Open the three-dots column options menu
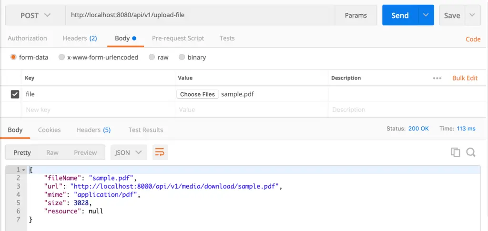488x231 pixels. tap(437, 78)
